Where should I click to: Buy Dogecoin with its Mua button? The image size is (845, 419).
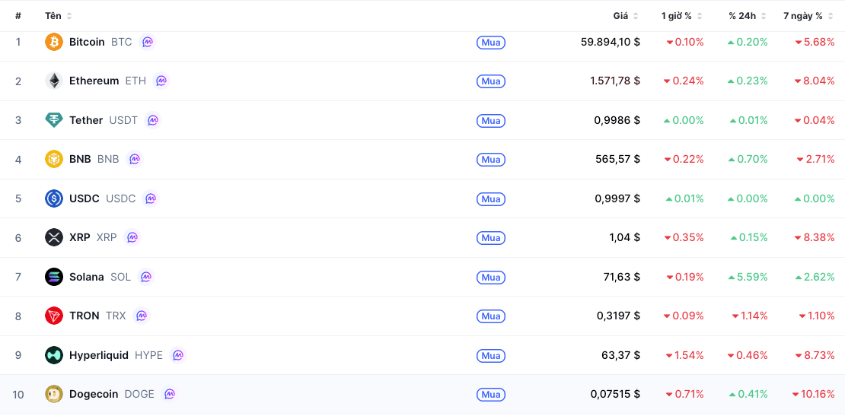tap(491, 394)
